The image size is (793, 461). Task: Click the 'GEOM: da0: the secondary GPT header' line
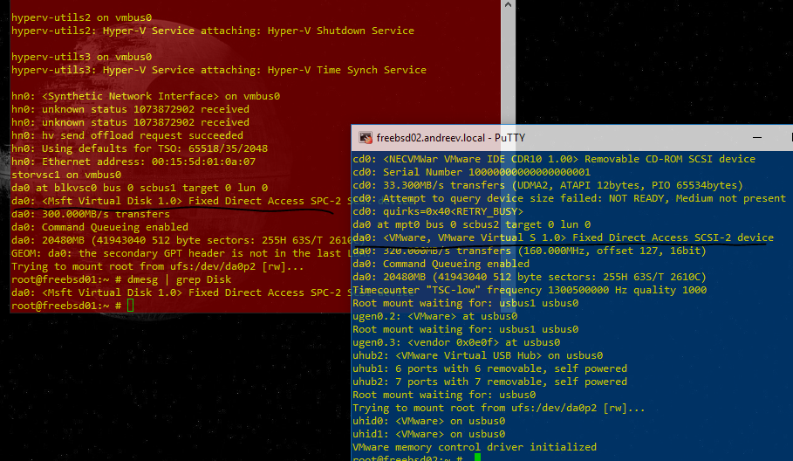(181, 253)
